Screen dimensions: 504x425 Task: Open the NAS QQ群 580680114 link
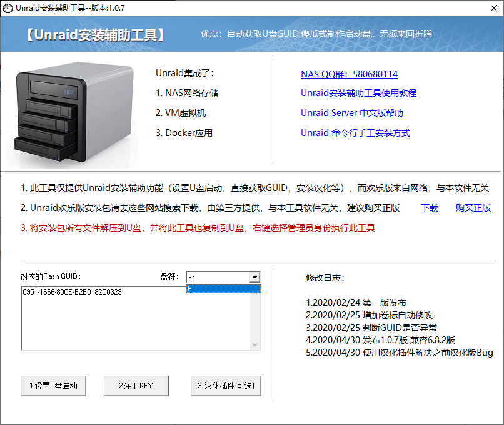[350, 74]
